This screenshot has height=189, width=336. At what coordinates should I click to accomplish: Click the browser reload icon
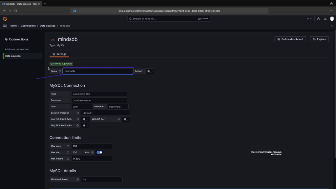pos(16,11)
